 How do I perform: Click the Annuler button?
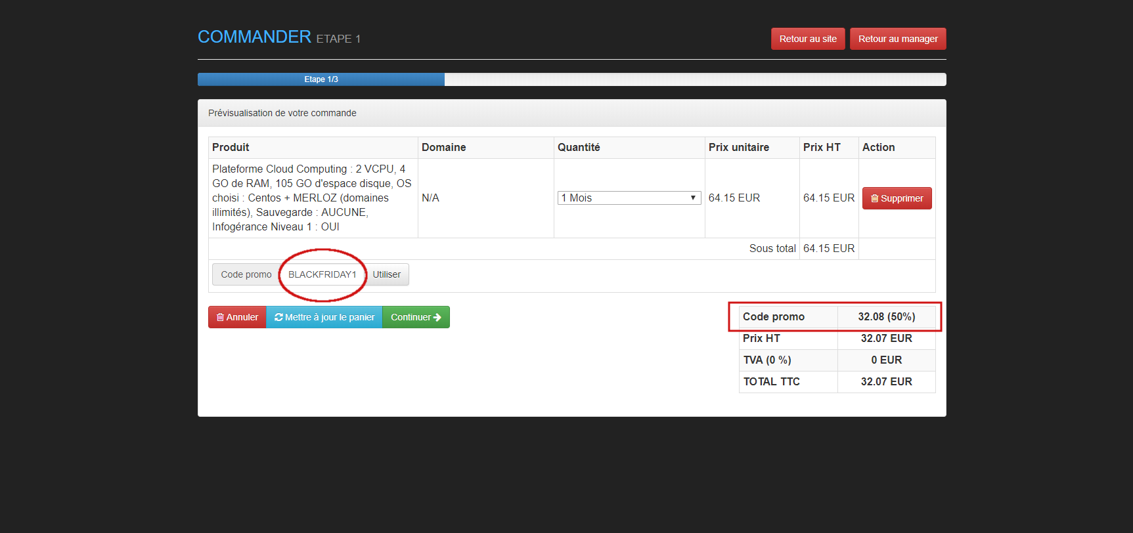(x=237, y=317)
